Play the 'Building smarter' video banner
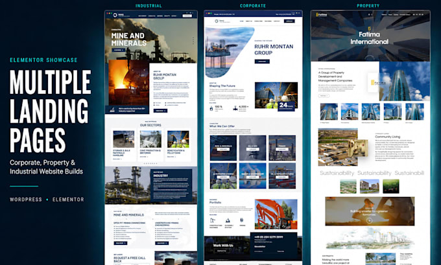441x265 pixels. click(x=369, y=220)
